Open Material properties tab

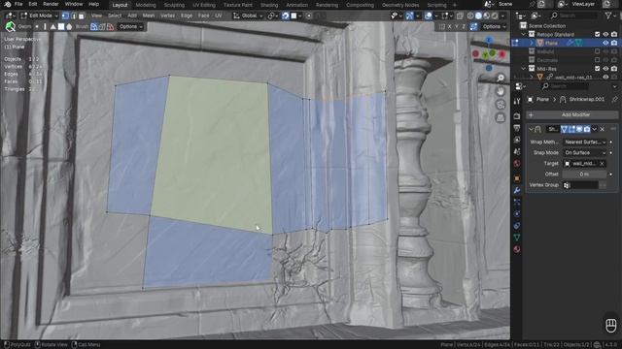click(x=516, y=249)
